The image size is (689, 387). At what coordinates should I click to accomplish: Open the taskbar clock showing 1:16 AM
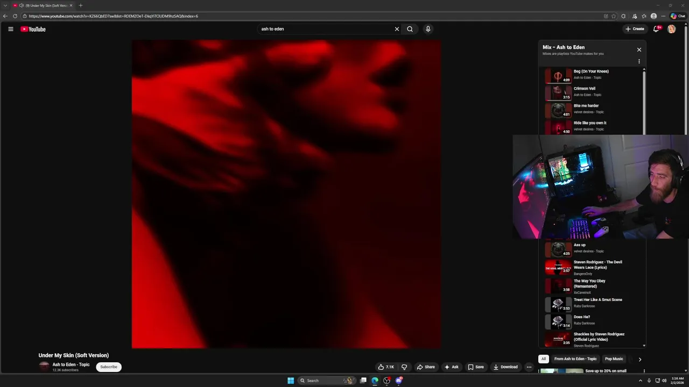click(676, 381)
